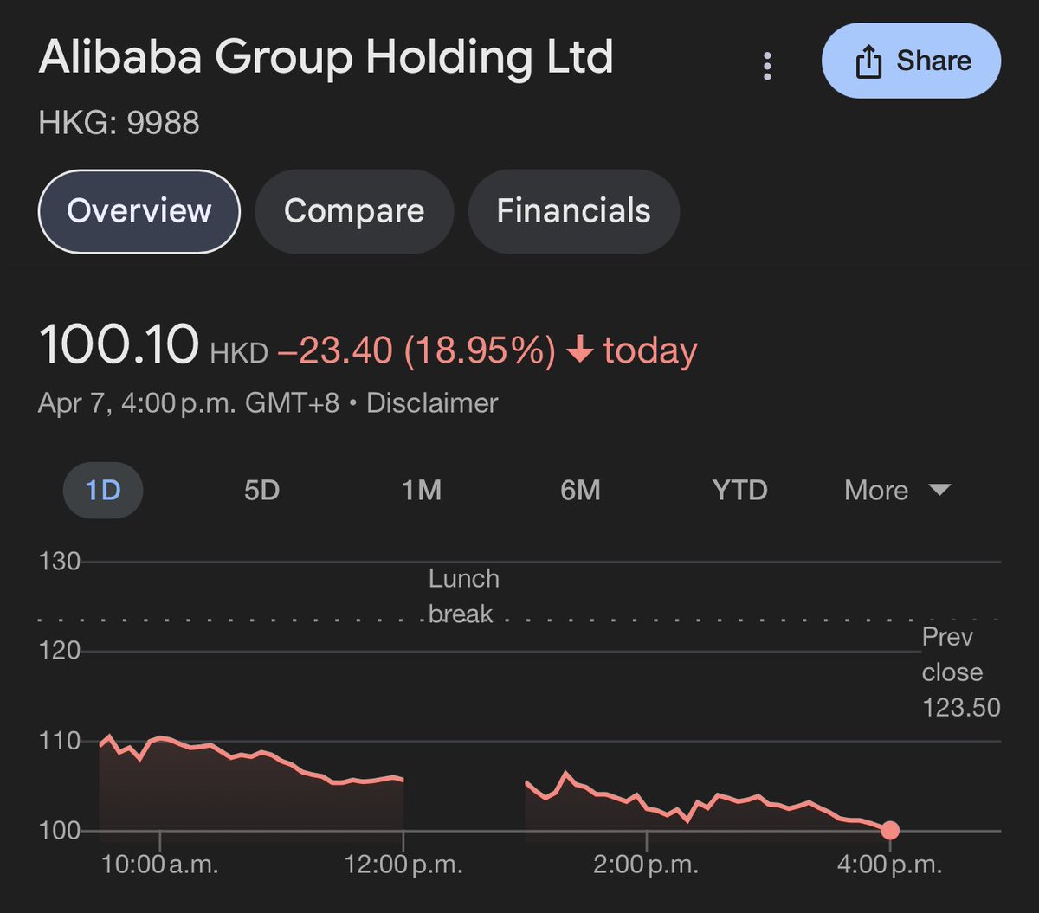This screenshot has height=913, width=1039.
Task: Select the 1M range on the range slider row
Action: click(x=423, y=491)
